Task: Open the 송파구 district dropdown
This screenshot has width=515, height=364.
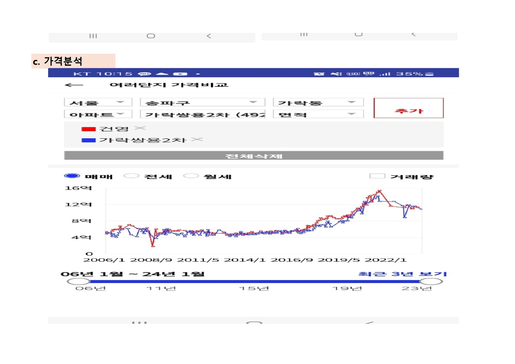Action: click(203, 102)
